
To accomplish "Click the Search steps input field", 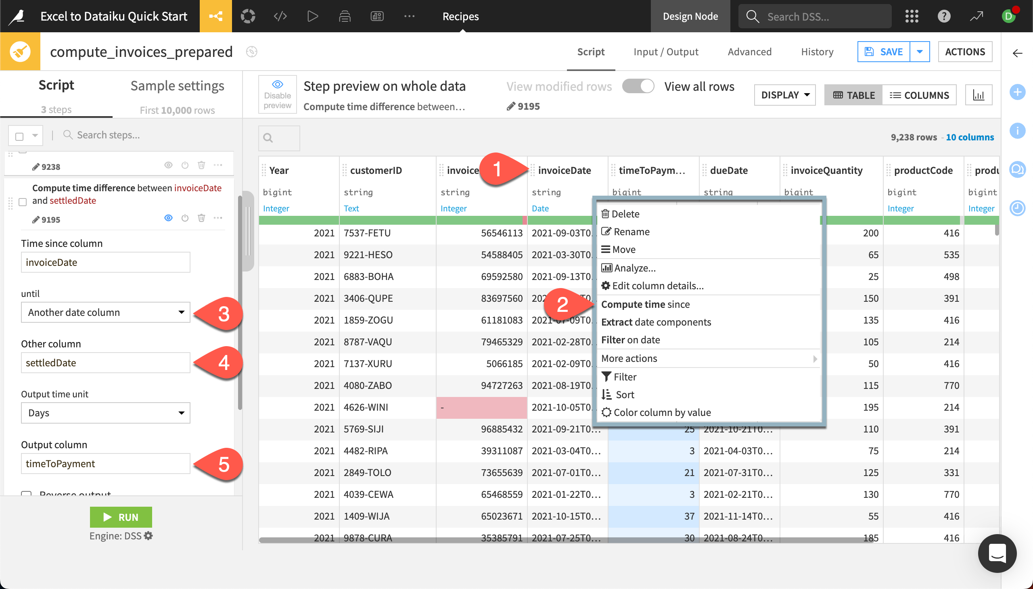I will (x=121, y=135).
